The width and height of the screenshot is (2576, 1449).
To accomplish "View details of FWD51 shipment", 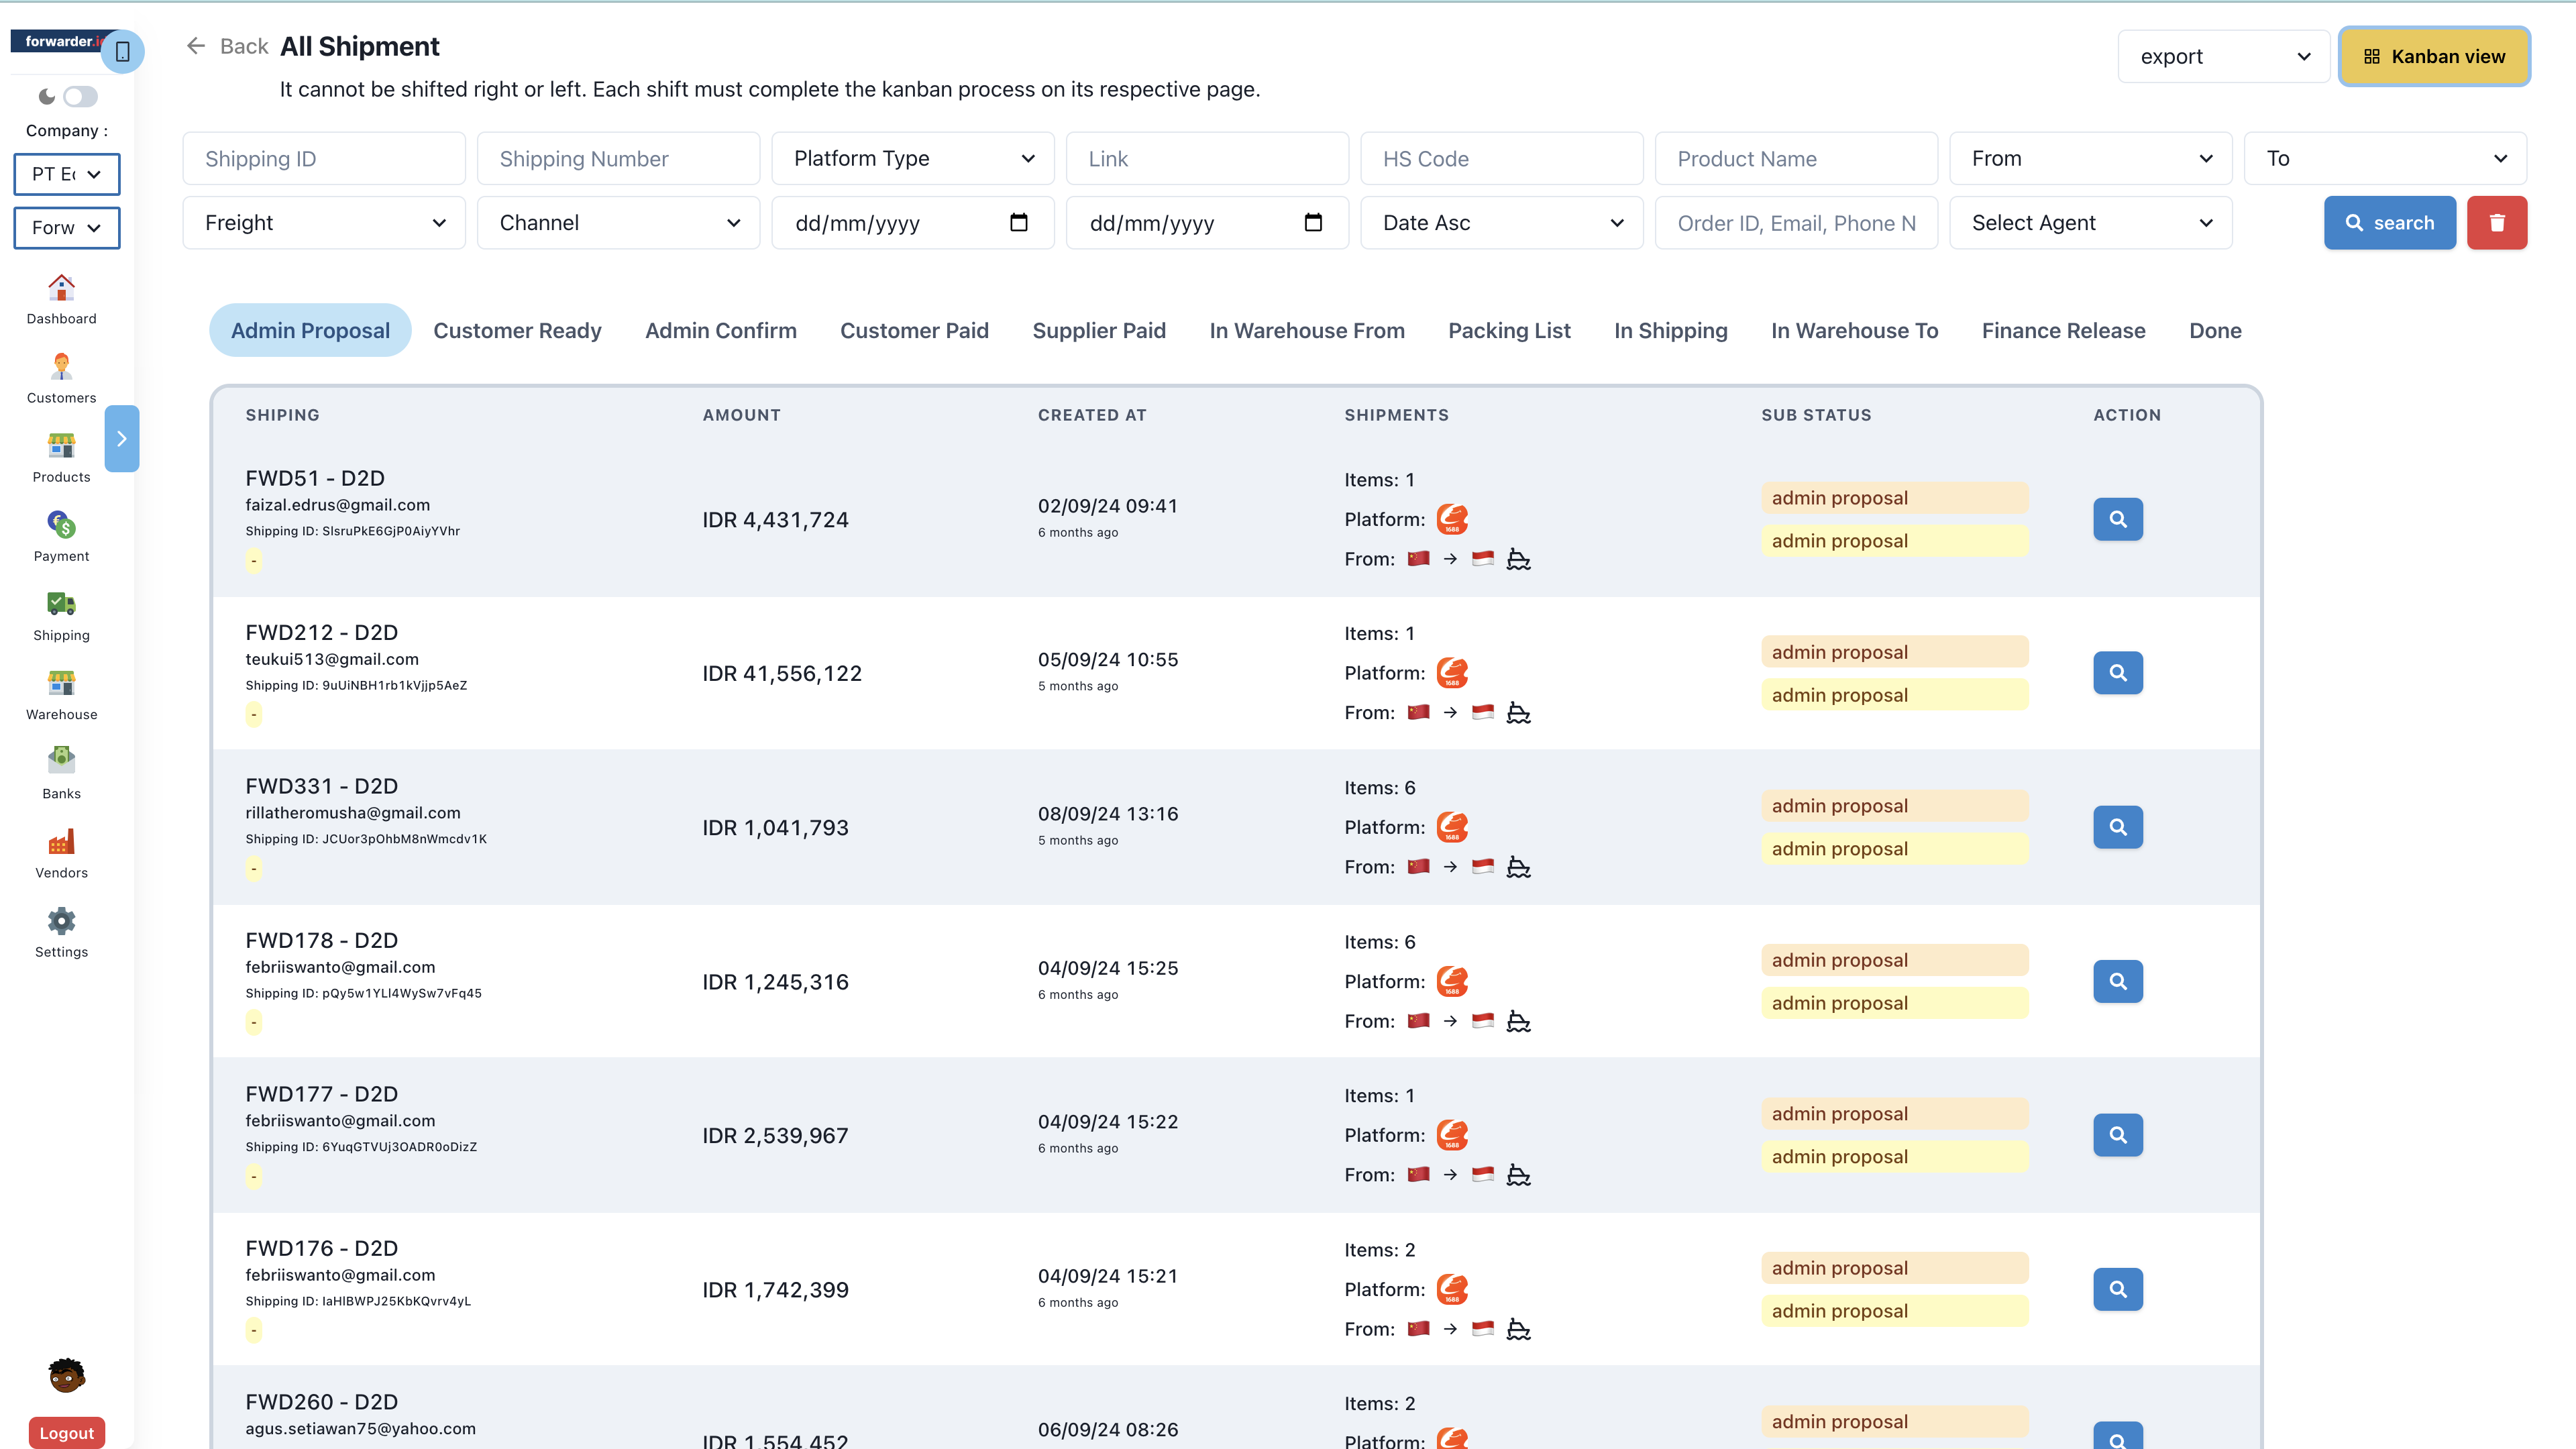I will 2117,519.
